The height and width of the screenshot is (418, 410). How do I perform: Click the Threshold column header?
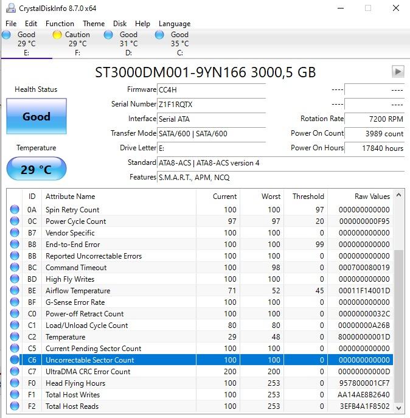[306, 197]
